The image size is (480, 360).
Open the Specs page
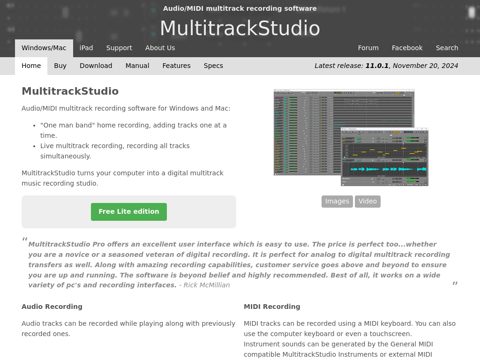tap(213, 66)
